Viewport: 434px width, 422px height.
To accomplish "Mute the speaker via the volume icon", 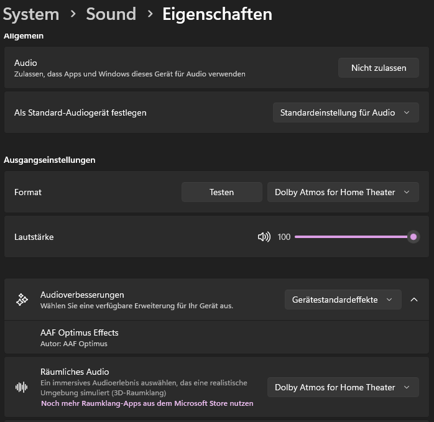I will (x=264, y=237).
